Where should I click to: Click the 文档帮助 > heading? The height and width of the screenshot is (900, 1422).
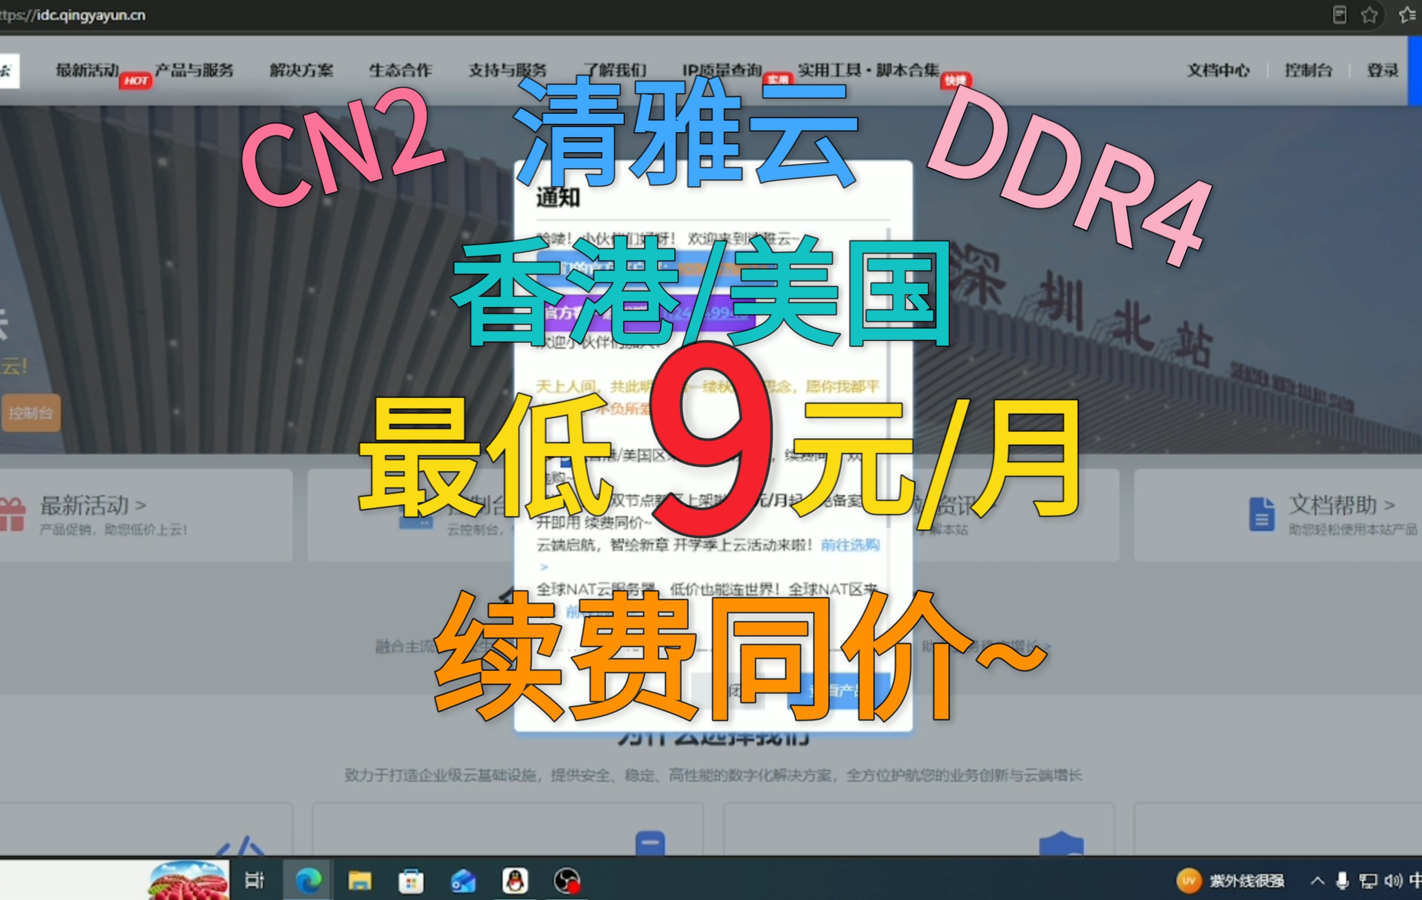click(1341, 505)
